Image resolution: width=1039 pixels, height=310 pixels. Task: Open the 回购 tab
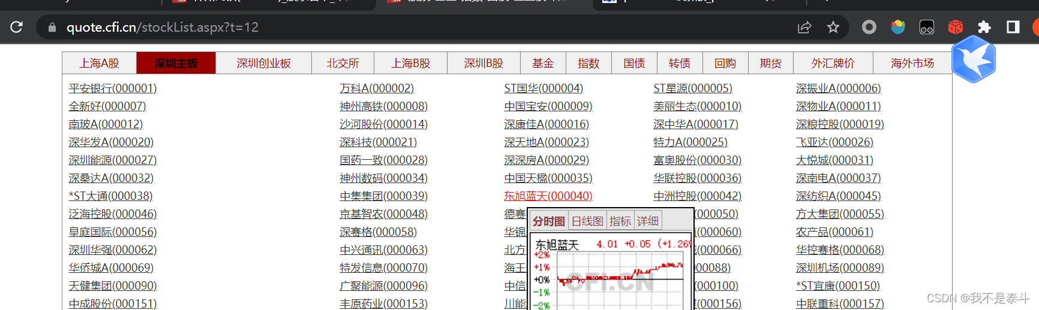(x=725, y=63)
